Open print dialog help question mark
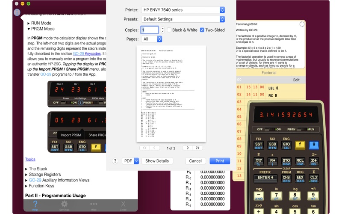Image resolution: width=342 pixels, height=214 pixels. point(115,161)
